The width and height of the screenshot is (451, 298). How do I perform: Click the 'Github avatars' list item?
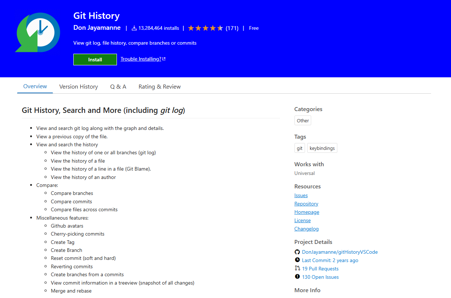(67, 226)
